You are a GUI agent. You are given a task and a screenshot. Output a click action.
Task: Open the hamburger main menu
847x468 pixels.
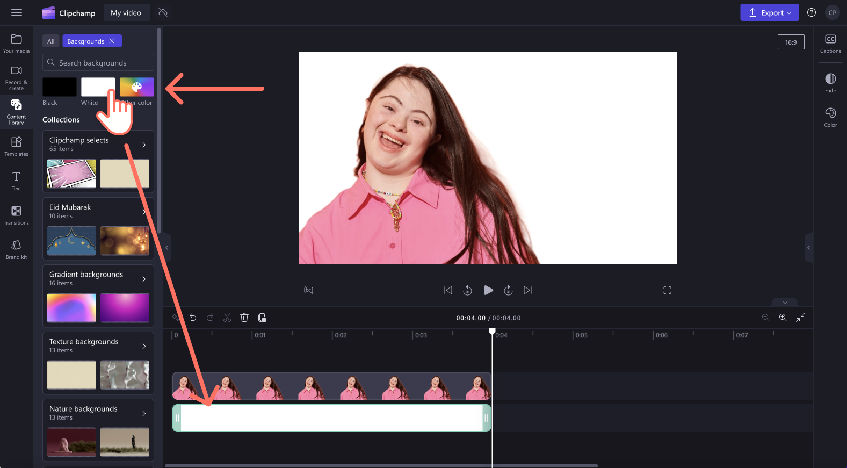coord(17,12)
